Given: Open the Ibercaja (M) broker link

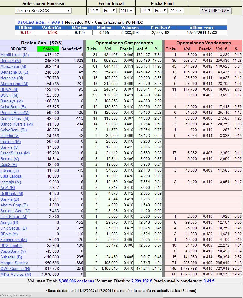Looking at the screenshot, I should (11, 182).
